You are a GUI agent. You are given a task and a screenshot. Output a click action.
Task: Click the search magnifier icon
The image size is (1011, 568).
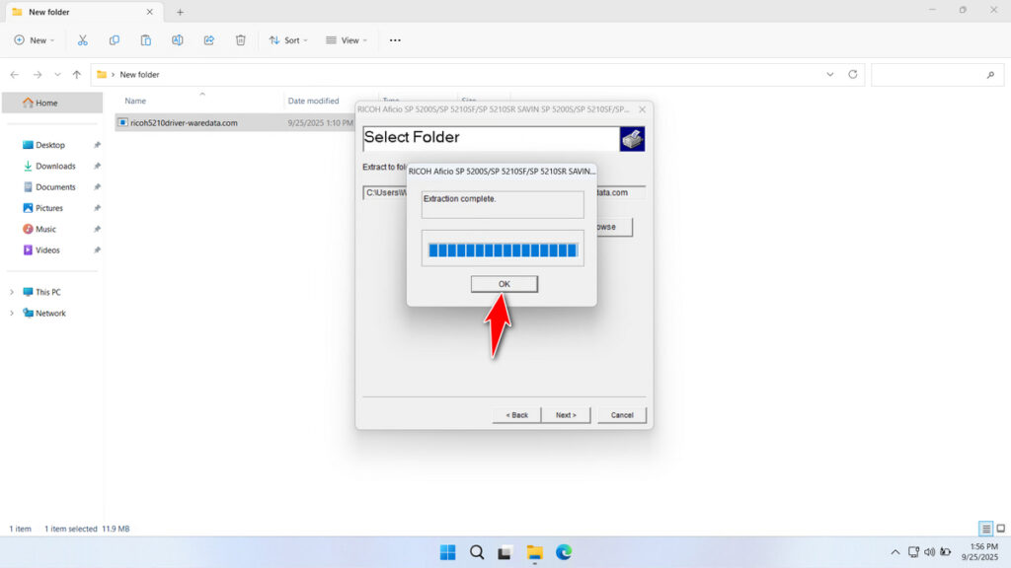pos(990,75)
